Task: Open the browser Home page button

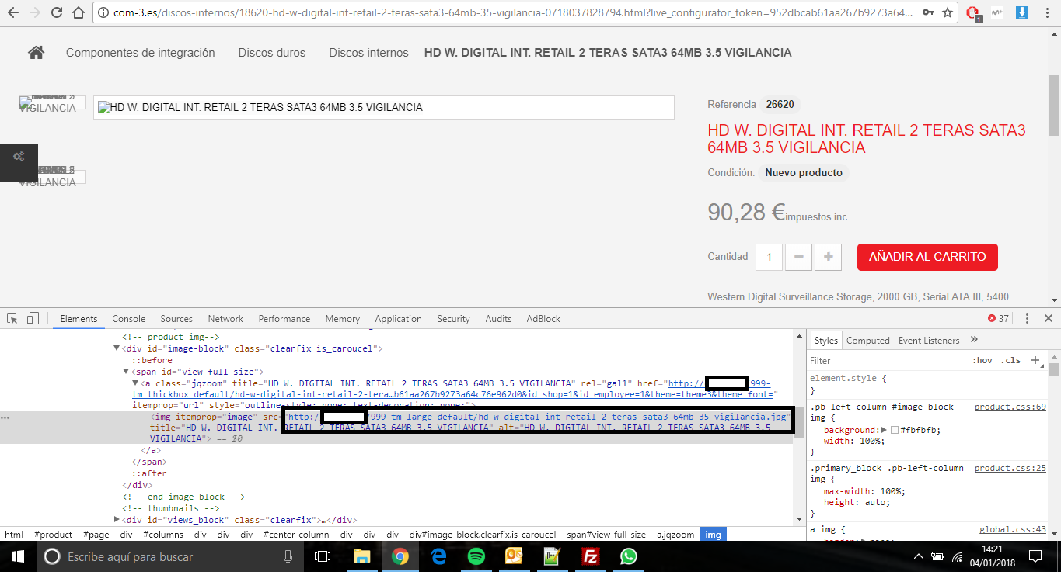Action: [77, 12]
